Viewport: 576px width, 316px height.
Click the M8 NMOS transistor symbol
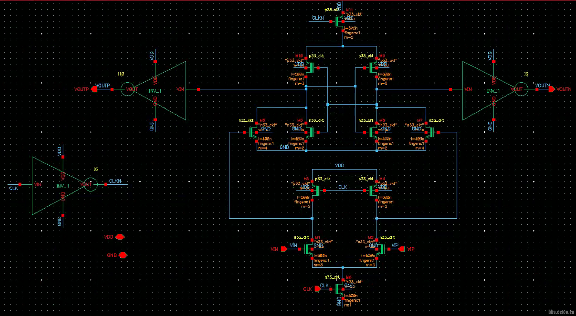pos(372,132)
